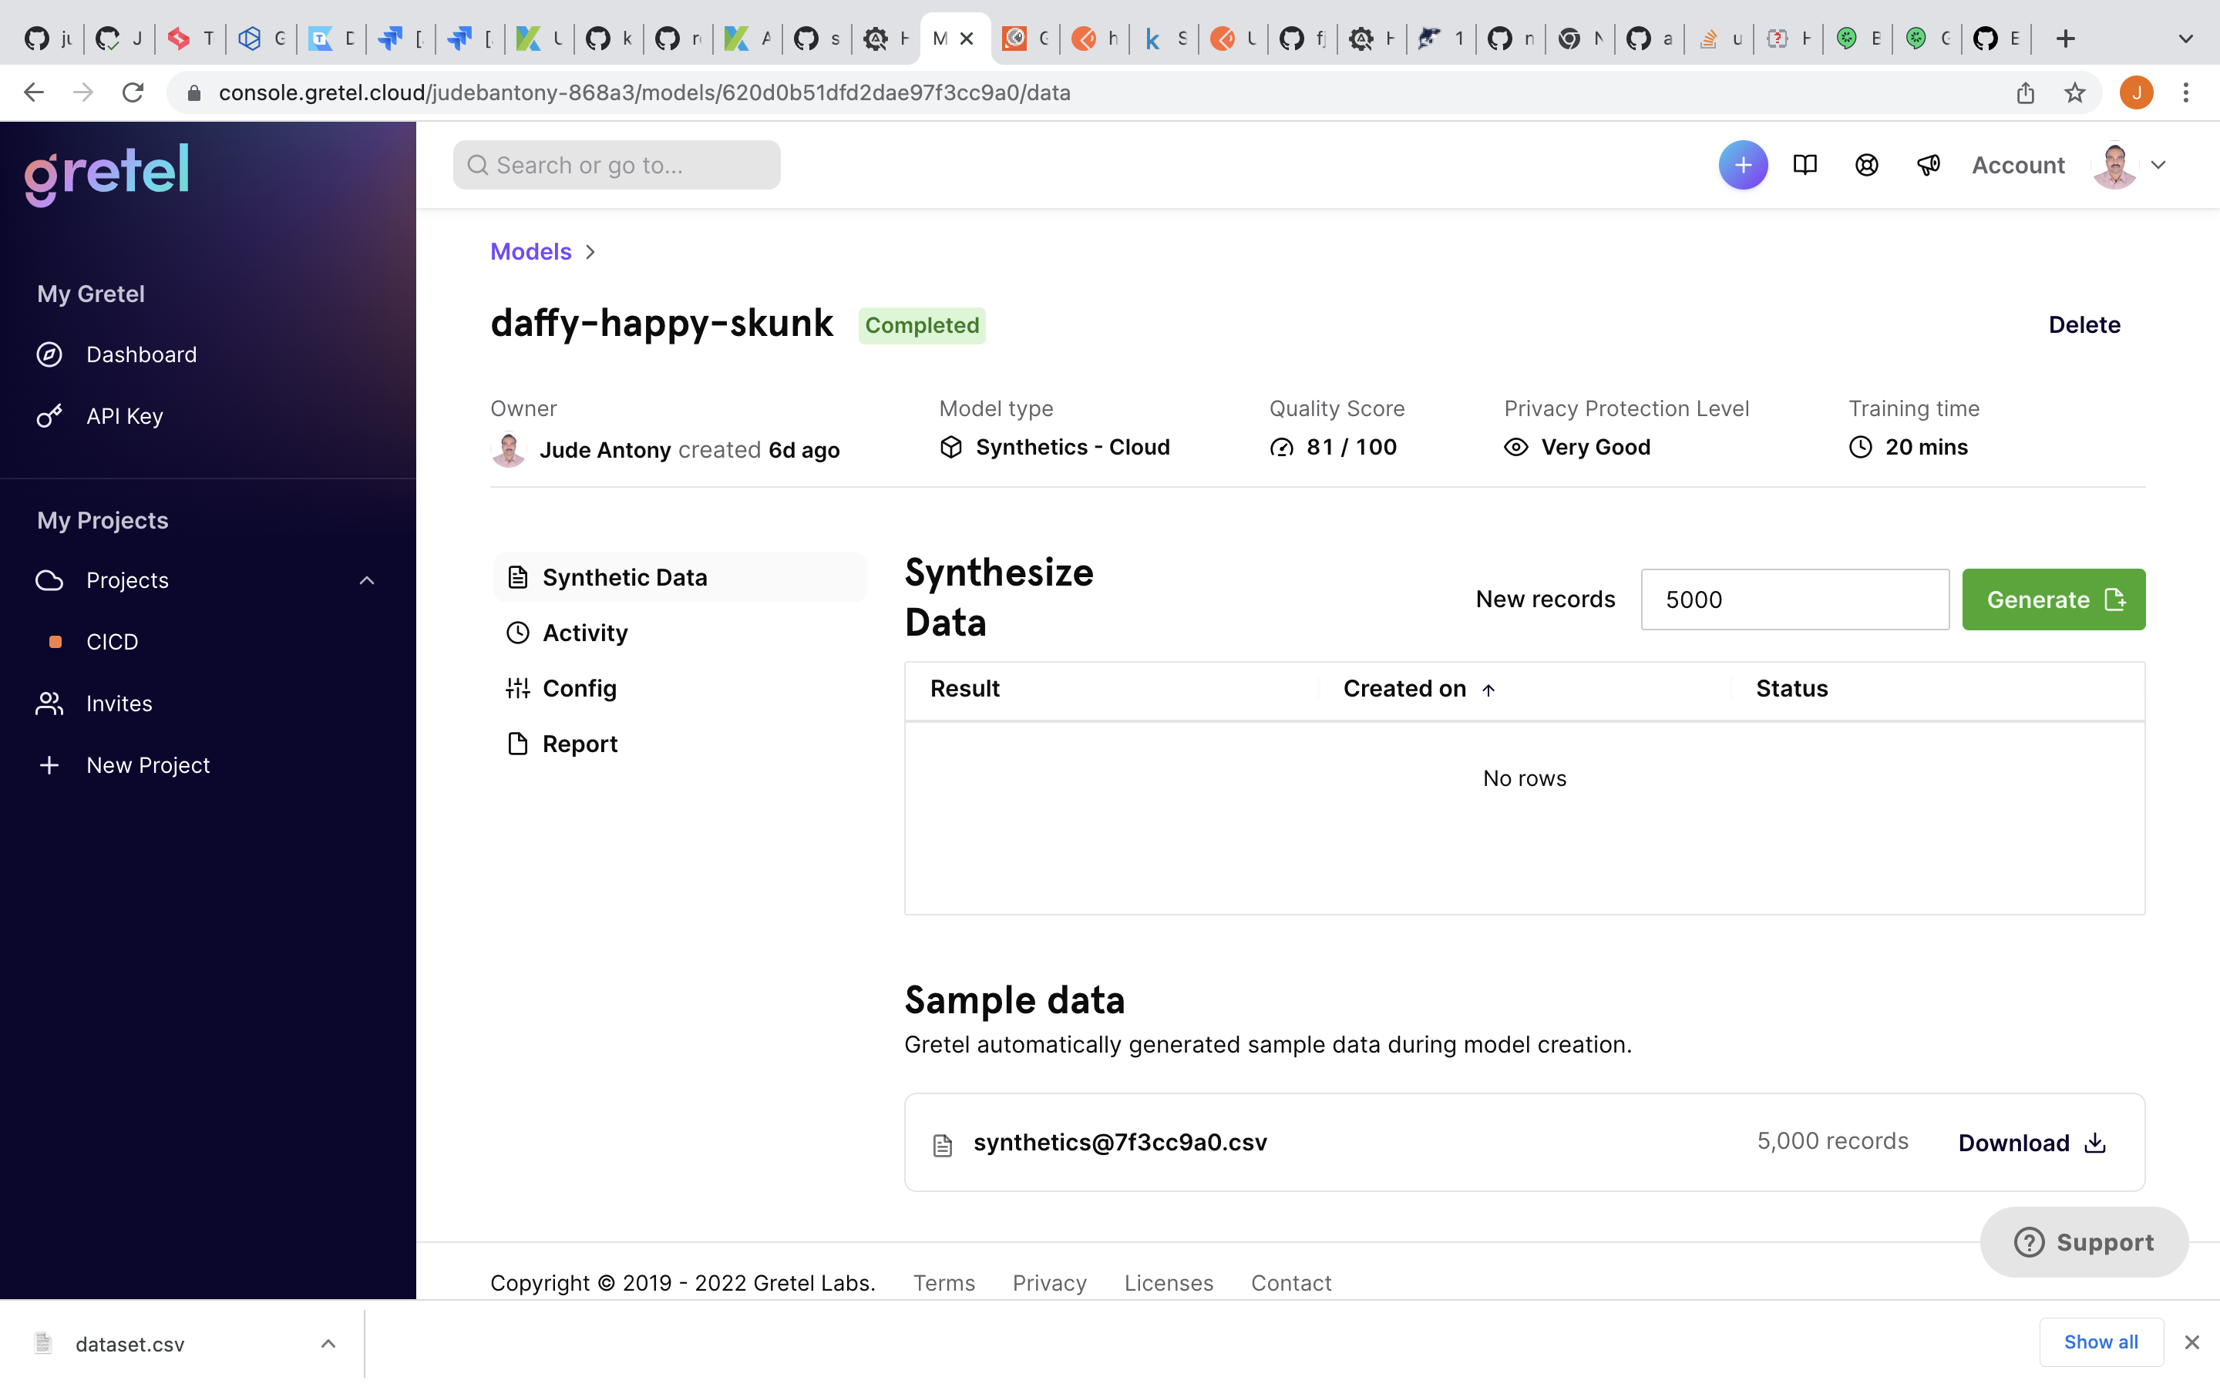Click the 20 mins training time value
Image resolution: width=2220 pixels, height=1387 pixels.
coord(1926,447)
